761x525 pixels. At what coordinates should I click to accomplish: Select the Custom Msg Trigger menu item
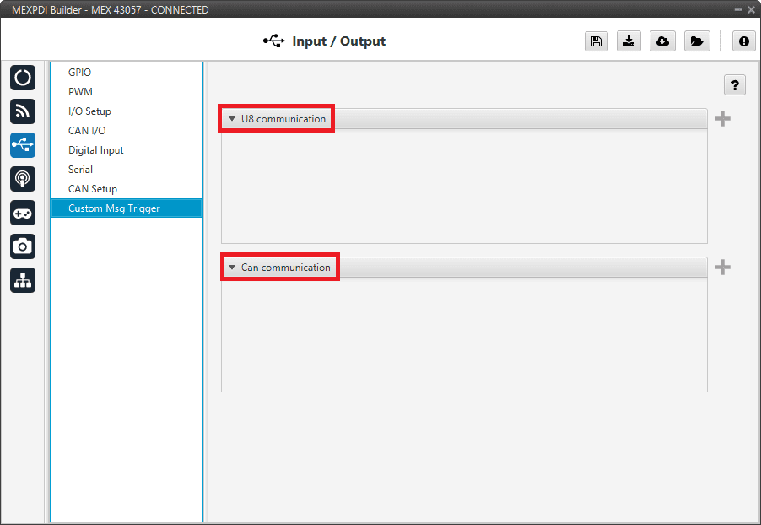[127, 208]
